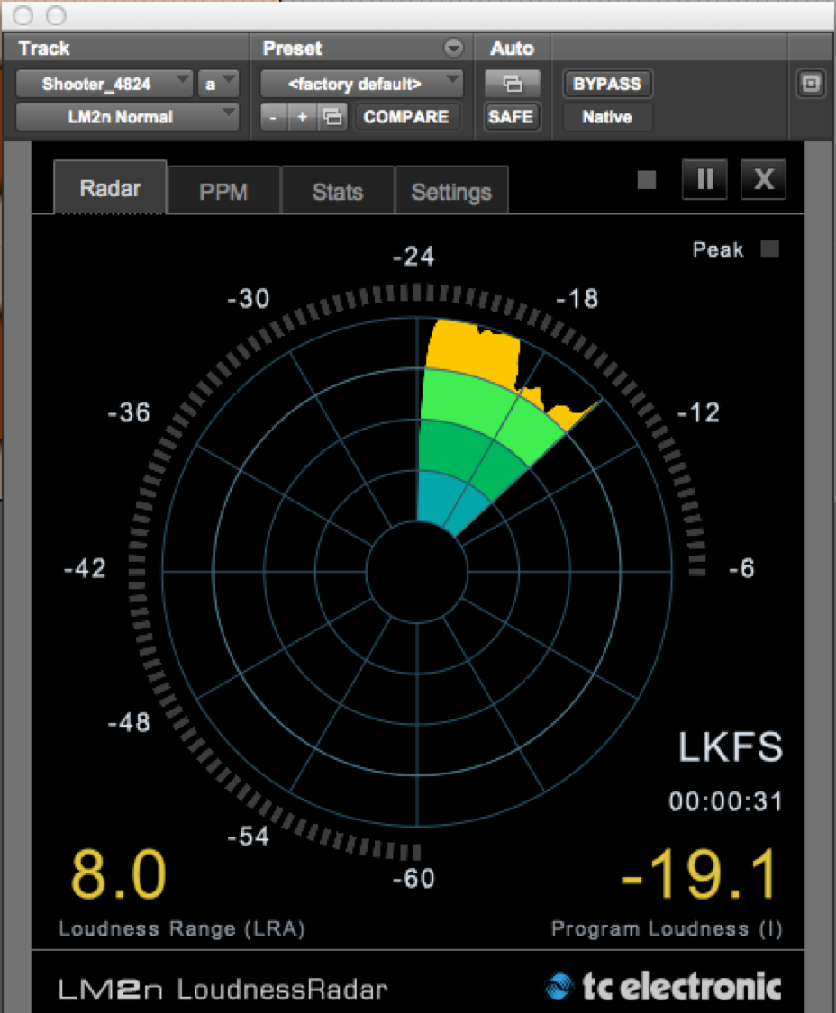836x1013 pixels.
Task: Click the Peak indicator square
Action: click(x=769, y=249)
